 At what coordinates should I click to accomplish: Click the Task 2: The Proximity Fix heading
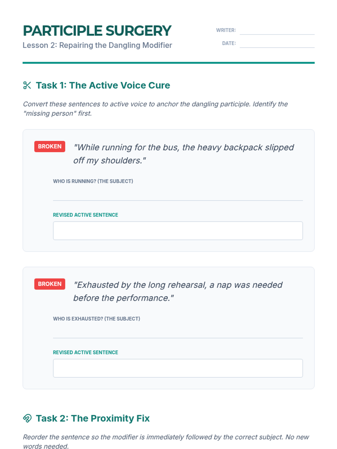[93, 418]
